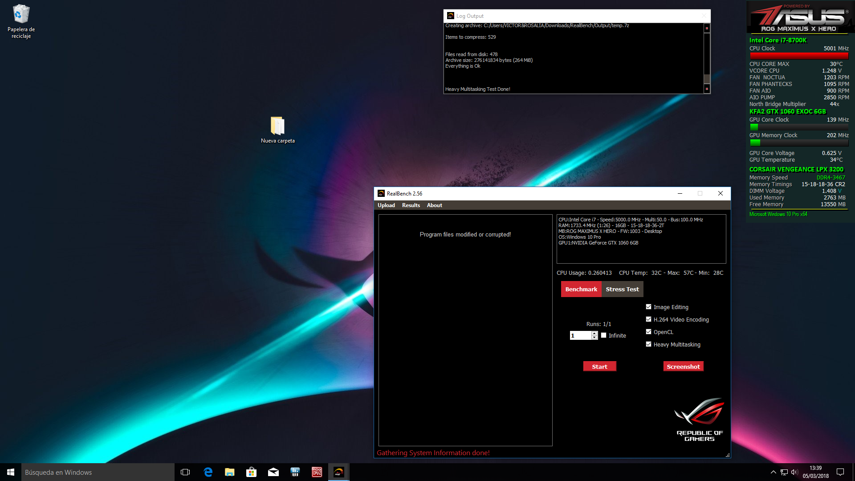Show hidden system tray icons
Viewport: 855px width, 481px height.
773,472
